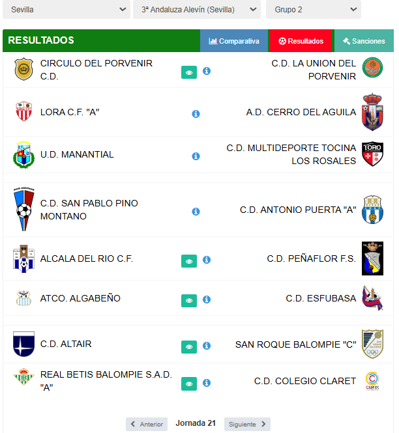Expand the 3ª Andaluza Alevín competition dropdown

[x=197, y=9]
